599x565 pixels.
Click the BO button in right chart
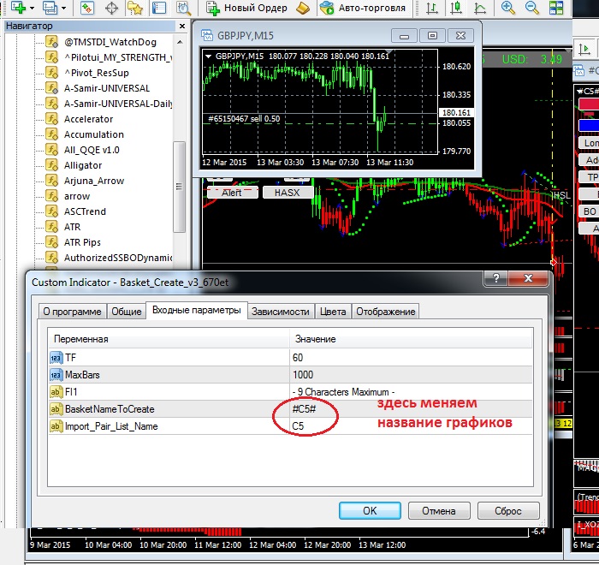[x=589, y=211]
